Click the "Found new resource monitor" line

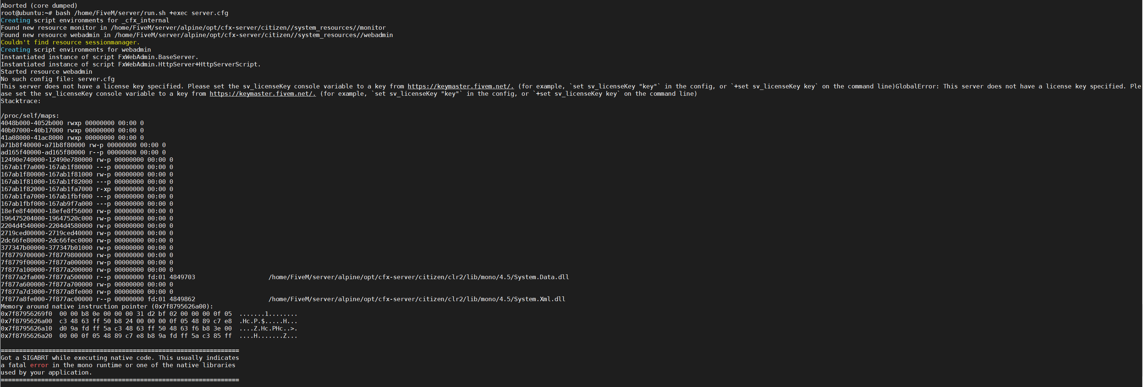(x=193, y=28)
